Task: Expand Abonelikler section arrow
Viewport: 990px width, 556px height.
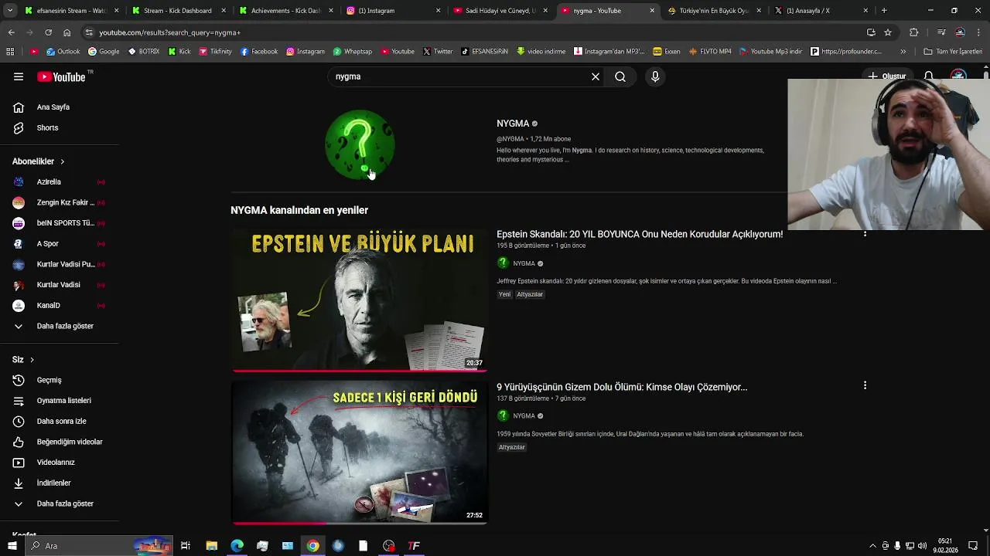Action: point(62,161)
